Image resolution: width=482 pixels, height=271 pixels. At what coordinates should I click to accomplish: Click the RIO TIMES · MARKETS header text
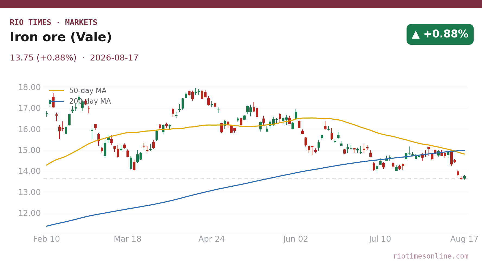point(53,23)
